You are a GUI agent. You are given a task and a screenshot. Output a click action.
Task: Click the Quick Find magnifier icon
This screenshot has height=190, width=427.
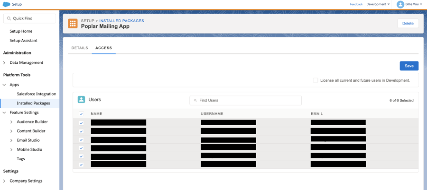[x=9, y=18]
